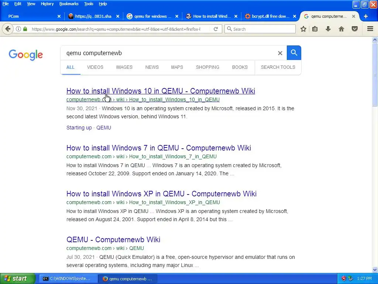Close the https://q...0831.sha tab
This screenshot has width=378, height=284.
click(118, 16)
